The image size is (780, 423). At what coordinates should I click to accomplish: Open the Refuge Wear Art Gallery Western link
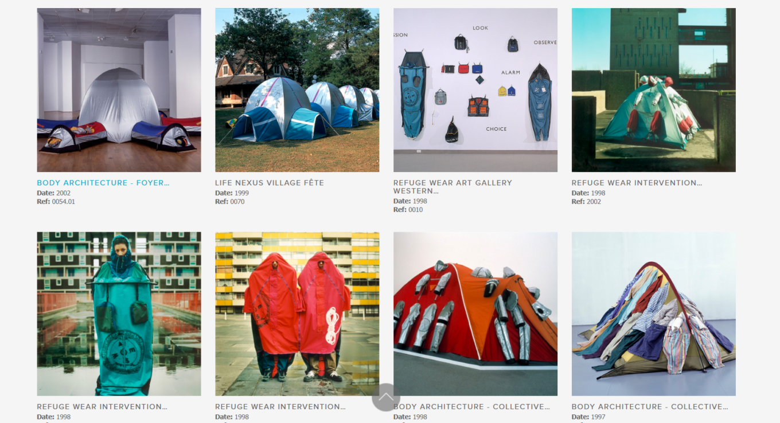click(453, 187)
